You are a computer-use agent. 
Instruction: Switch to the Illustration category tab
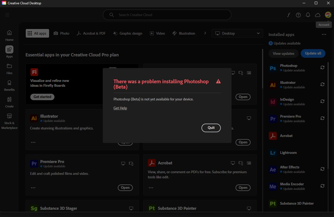point(184,33)
